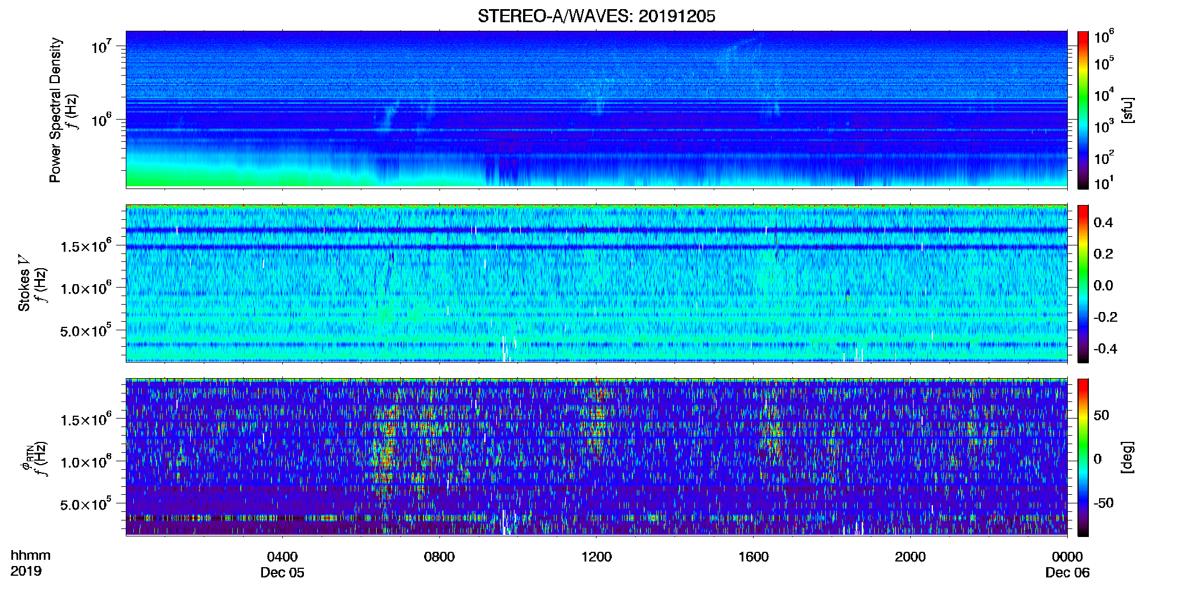Click 5.0×10^5 tick of the Stokes V panel
The image size is (1193, 615).
pos(86,331)
